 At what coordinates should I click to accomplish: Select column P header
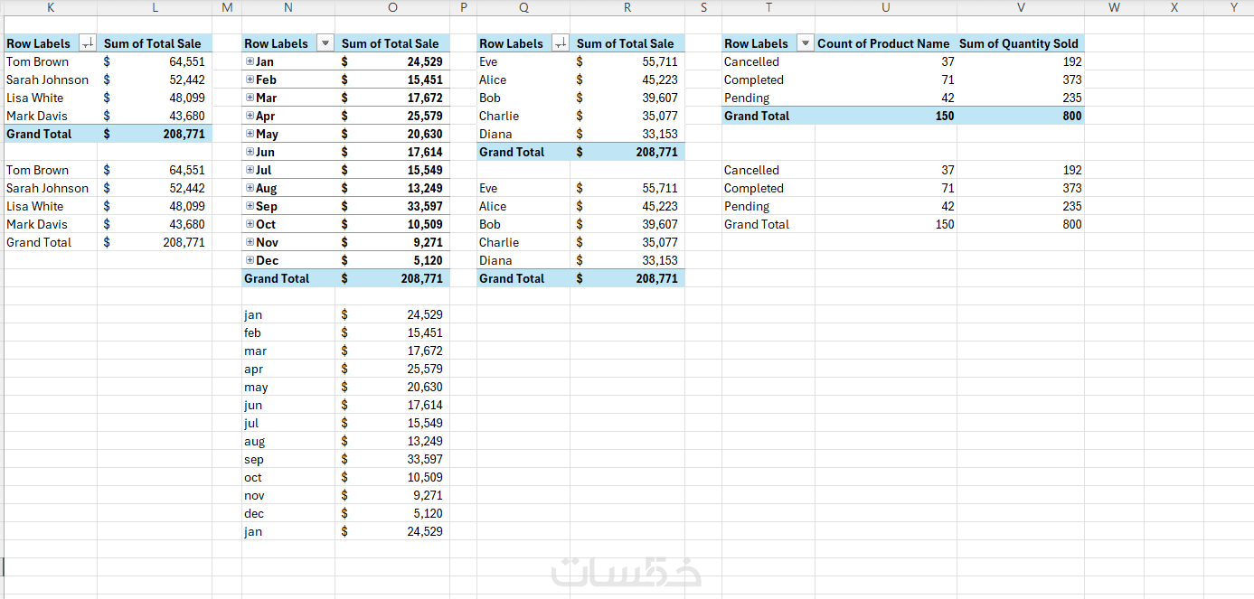coord(463,7)
